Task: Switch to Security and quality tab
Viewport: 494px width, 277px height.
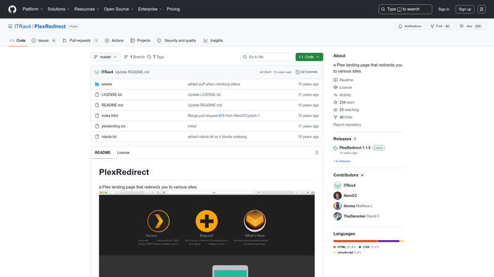Action: click(177, 41)
